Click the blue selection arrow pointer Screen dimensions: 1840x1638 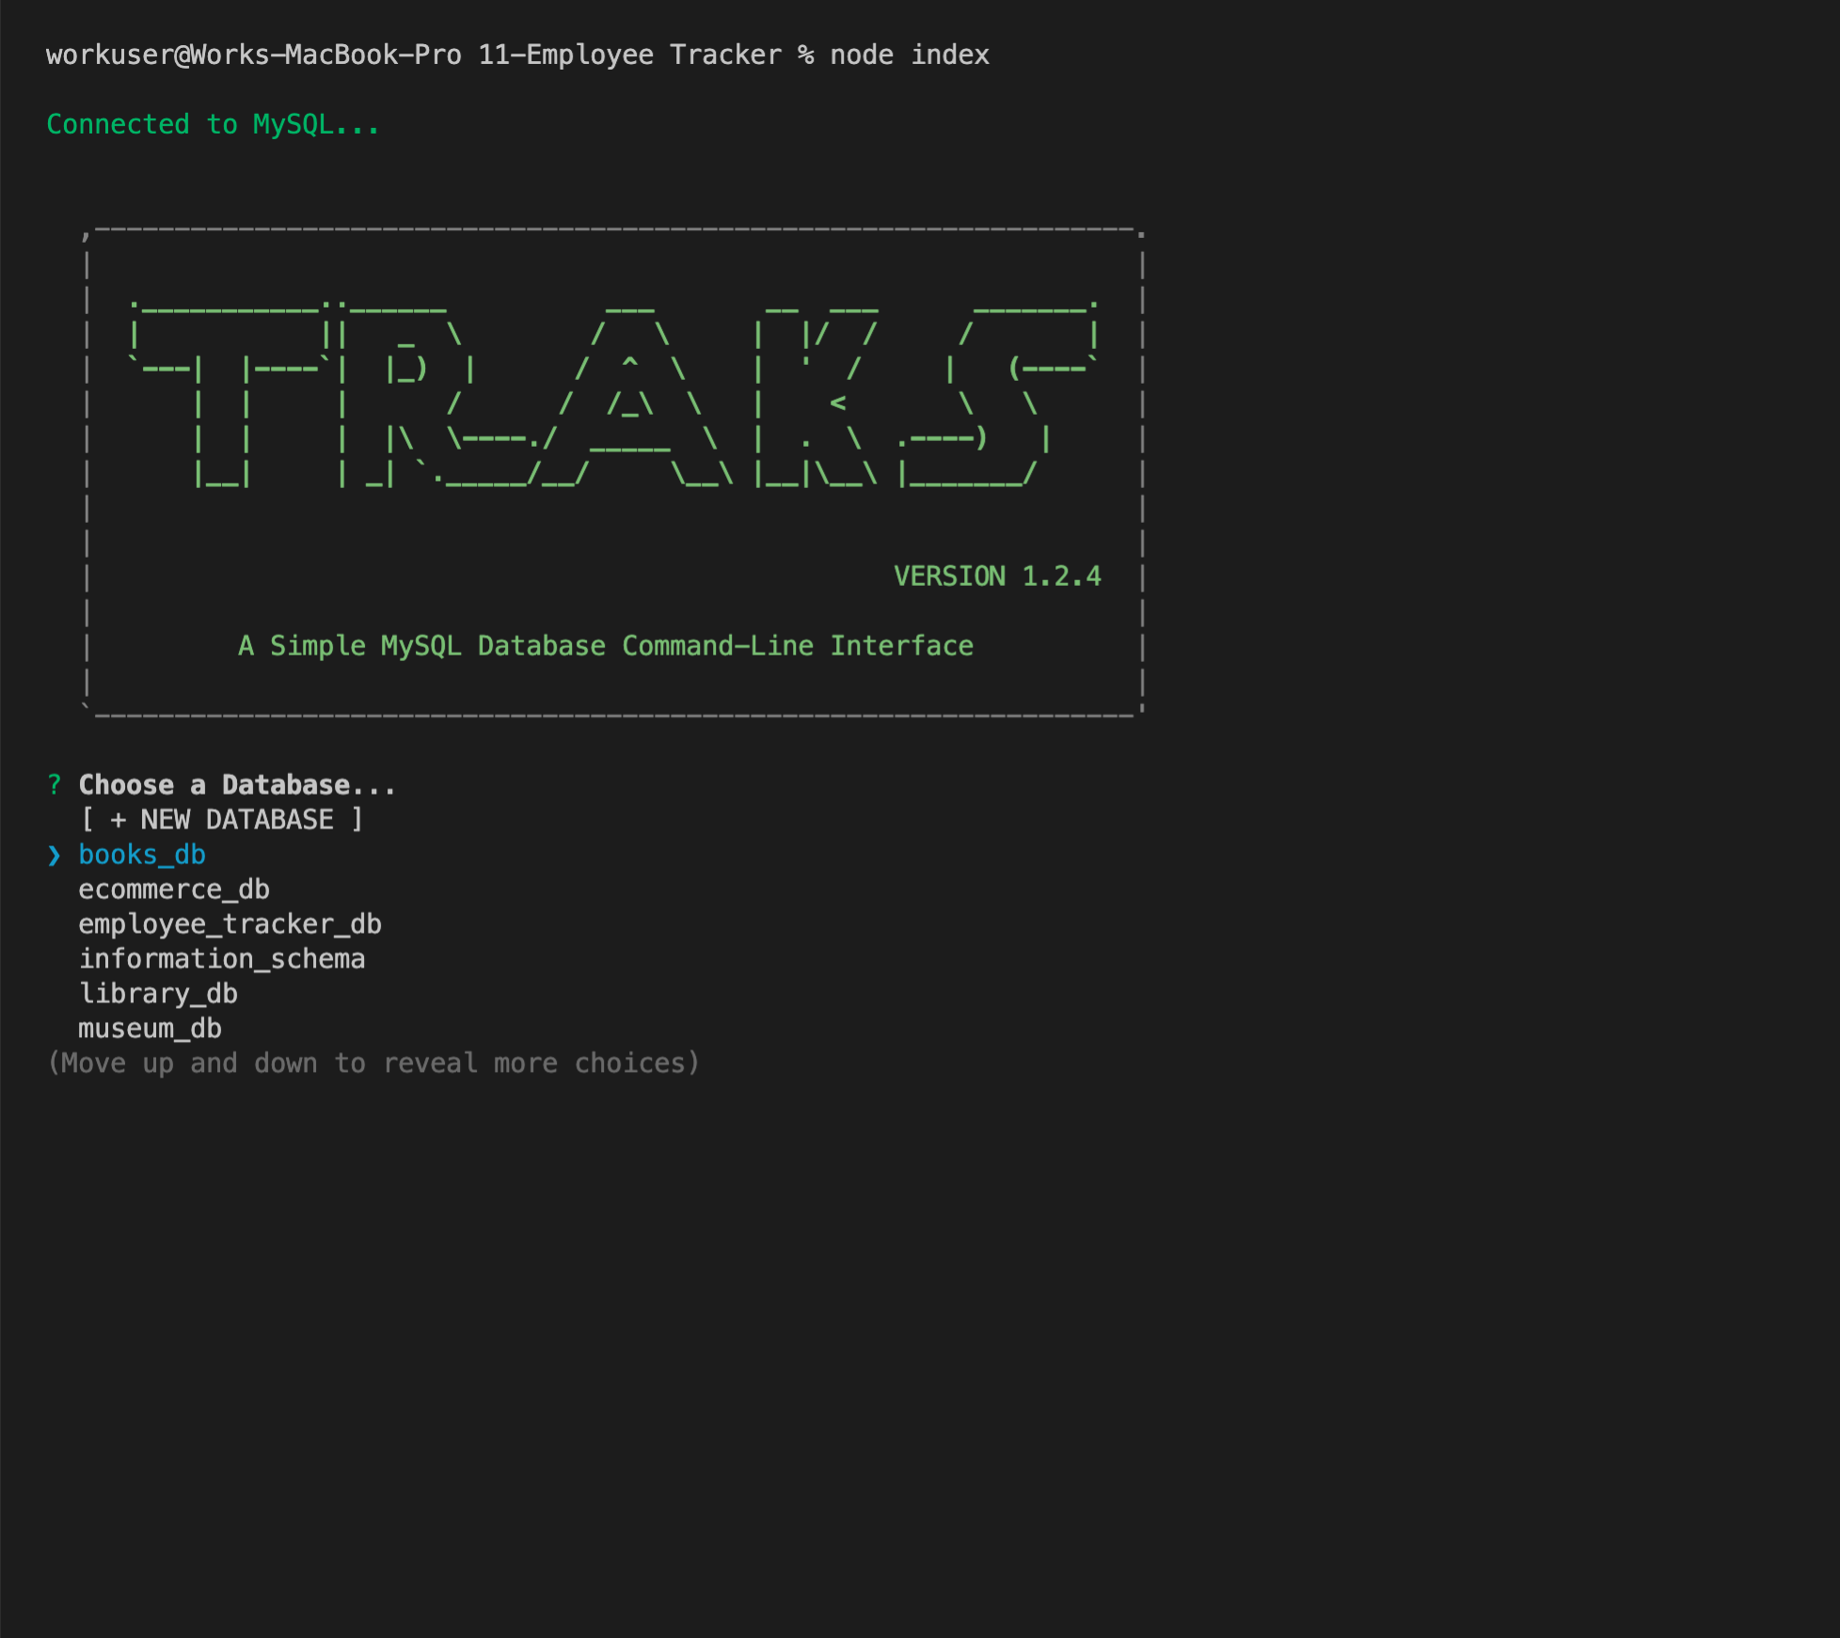[x=55, y=856]
